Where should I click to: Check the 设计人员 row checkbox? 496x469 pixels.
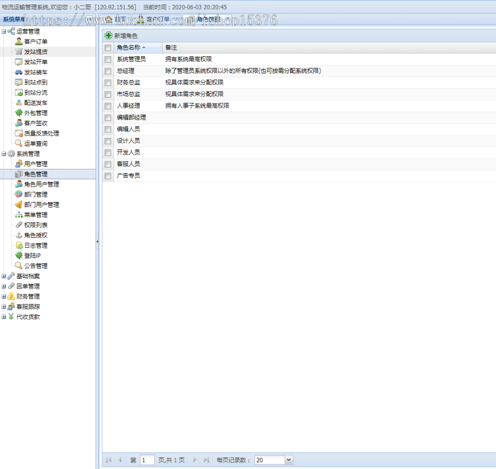pos(108,141)
